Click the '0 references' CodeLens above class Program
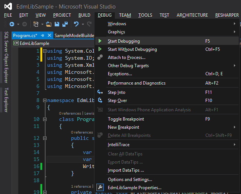This screenshot has height=194, width=241. [70, 114]
